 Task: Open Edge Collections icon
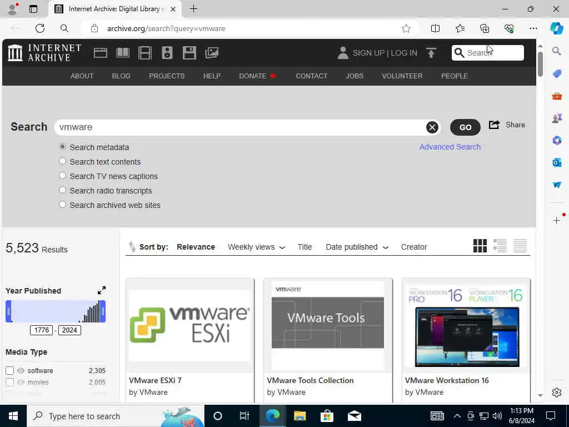click(485, 28)
